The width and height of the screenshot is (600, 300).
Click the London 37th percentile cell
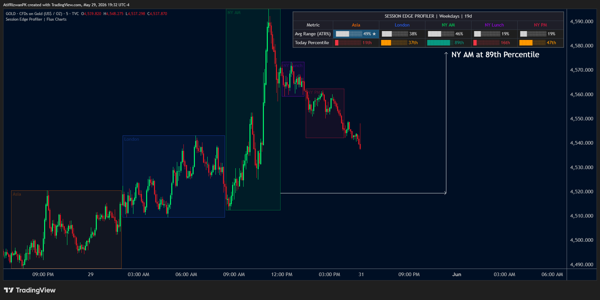tap(402, 43)
